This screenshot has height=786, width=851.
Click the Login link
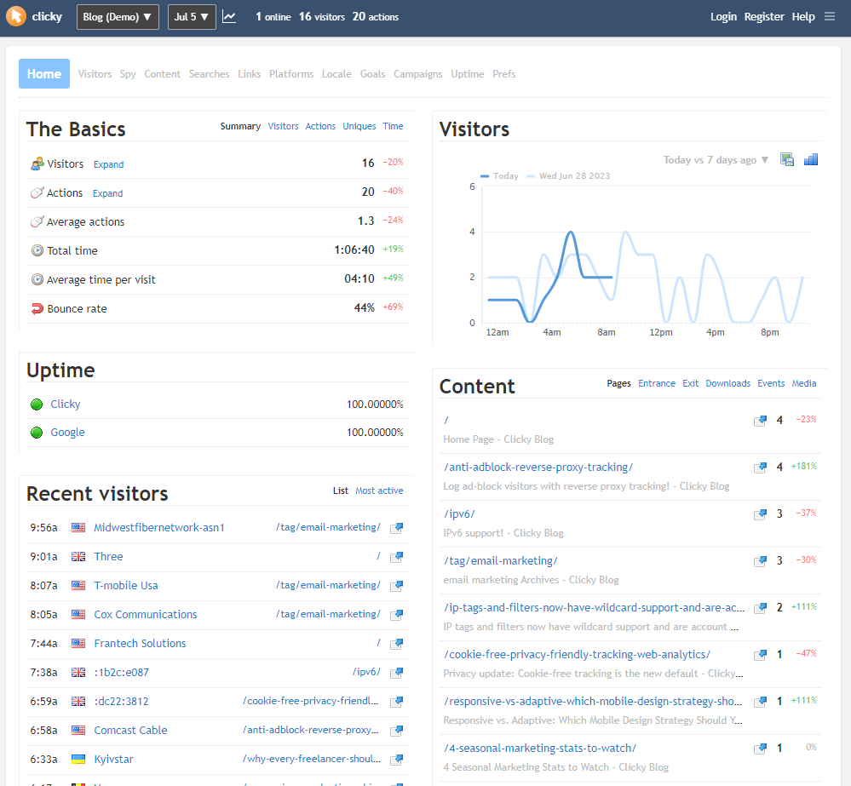723,17
